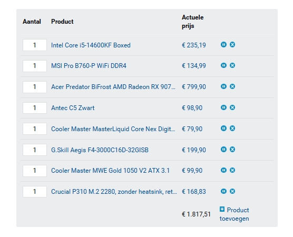The height and width of the screenshot is (237, 293).
Task: Select quantity box for Crucial P310
Action: [35, 192]
